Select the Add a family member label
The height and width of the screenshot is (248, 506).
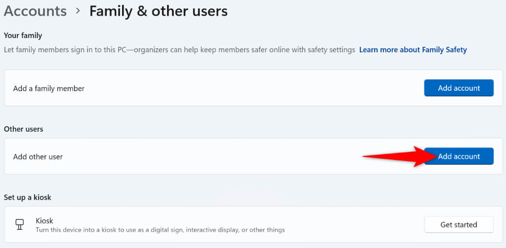tap(49, 88)
